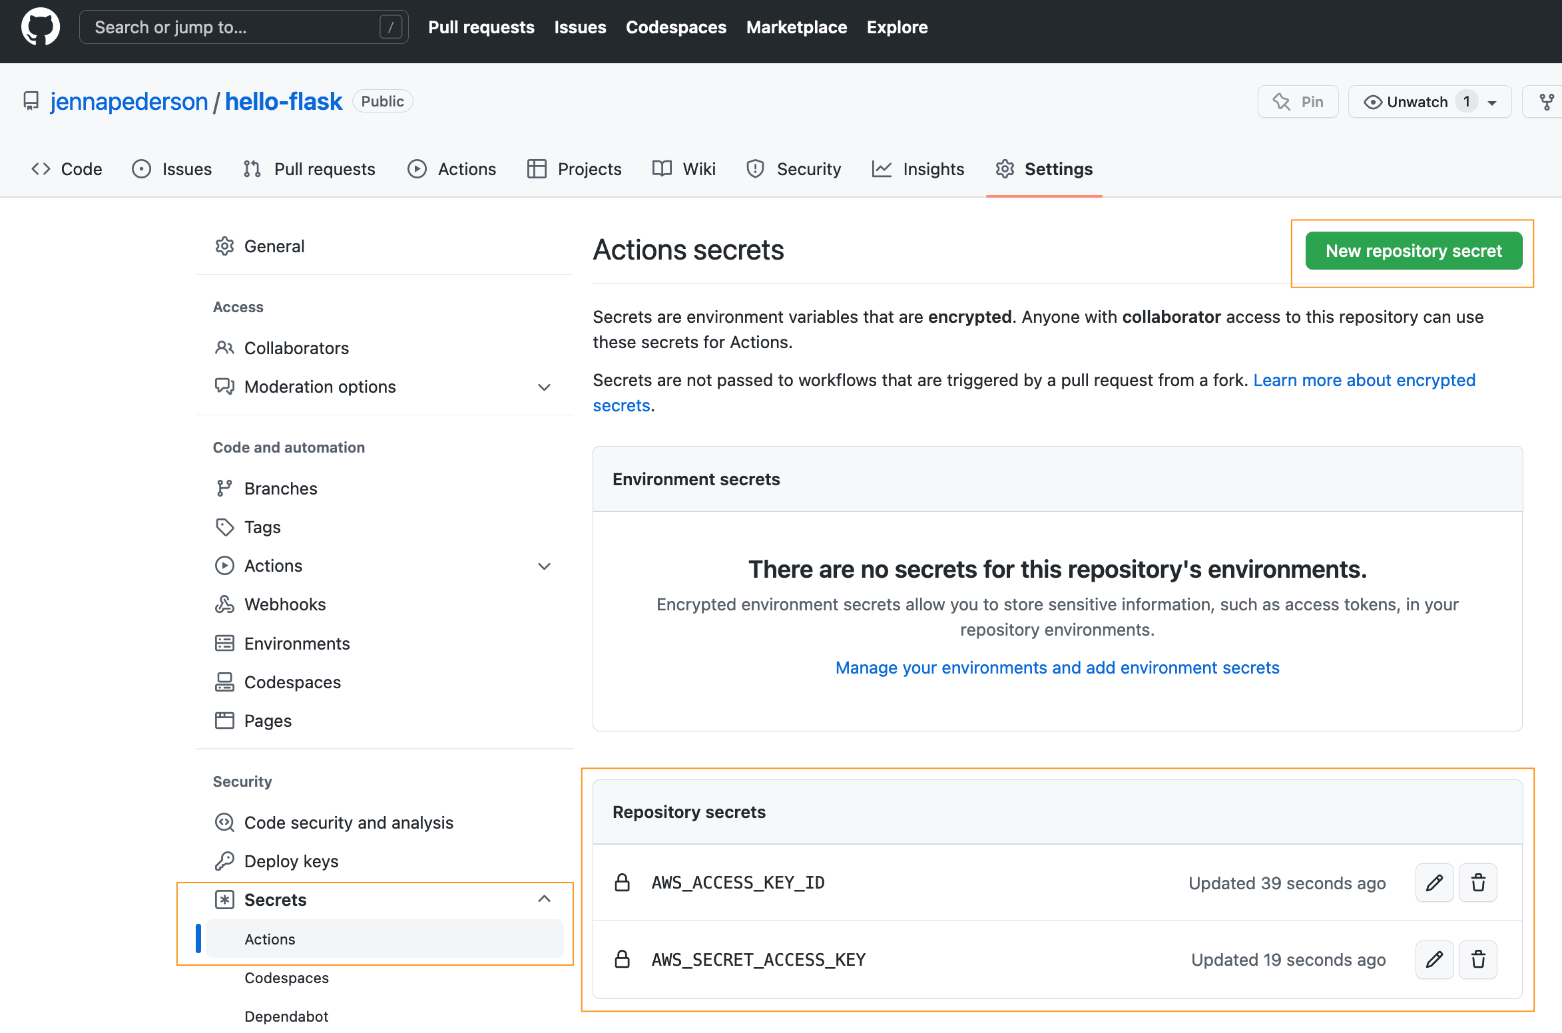
Task: Open the Code tab
Action: coord(67,169)
